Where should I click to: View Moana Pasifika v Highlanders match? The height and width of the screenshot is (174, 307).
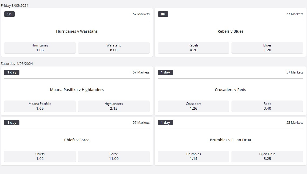click(77, 90)
